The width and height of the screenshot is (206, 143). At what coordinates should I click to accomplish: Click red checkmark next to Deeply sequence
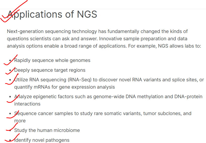pos(11,71)
